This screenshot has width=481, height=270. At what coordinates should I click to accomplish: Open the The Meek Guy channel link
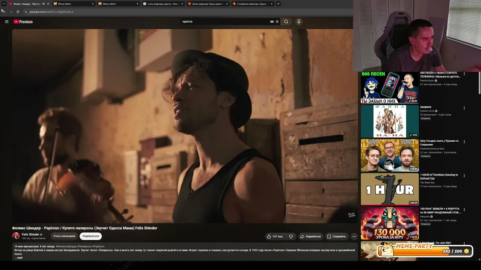(x=427, y=183)
